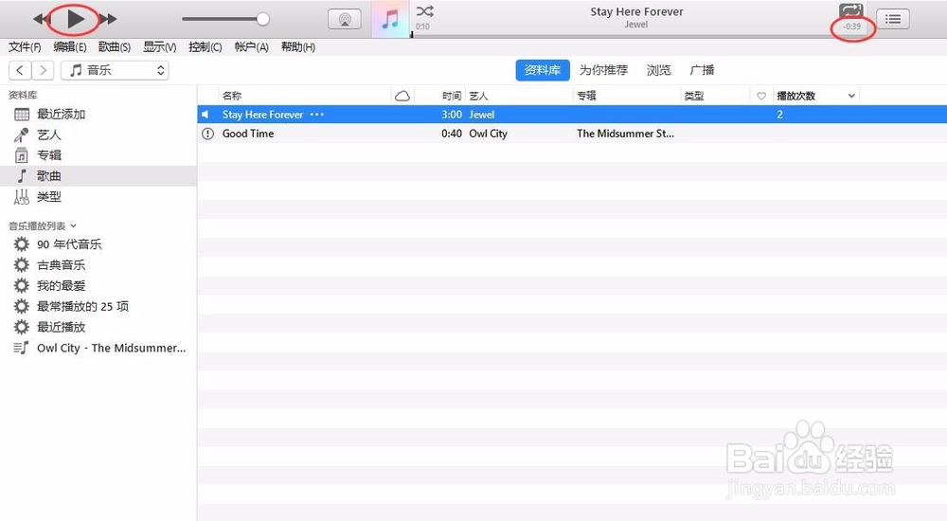
Task: Open the 歌曲(S) menu
Action: (115, 47)
